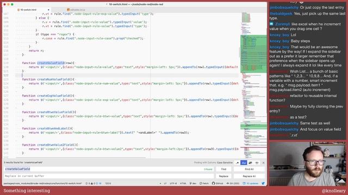This screenshot has height=195, width=348.
Task: Close the find and replace panel
Action: pyautogui.click(x=263, y=162)
